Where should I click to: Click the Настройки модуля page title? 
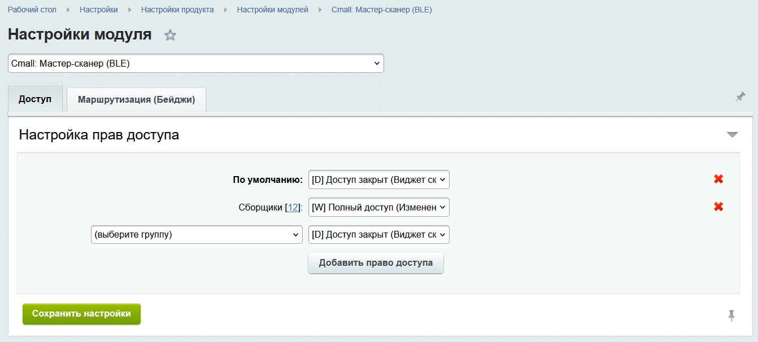point(80,34)
